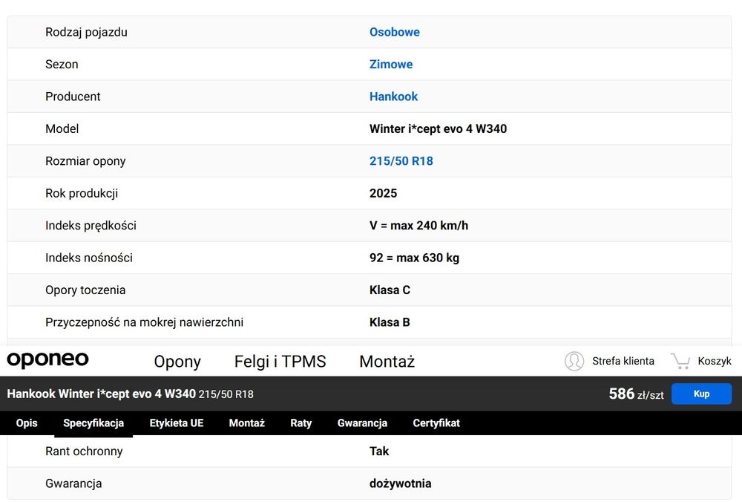Open the Hankook producer link
Screen dimensions: 742x502
click(393, 96)
